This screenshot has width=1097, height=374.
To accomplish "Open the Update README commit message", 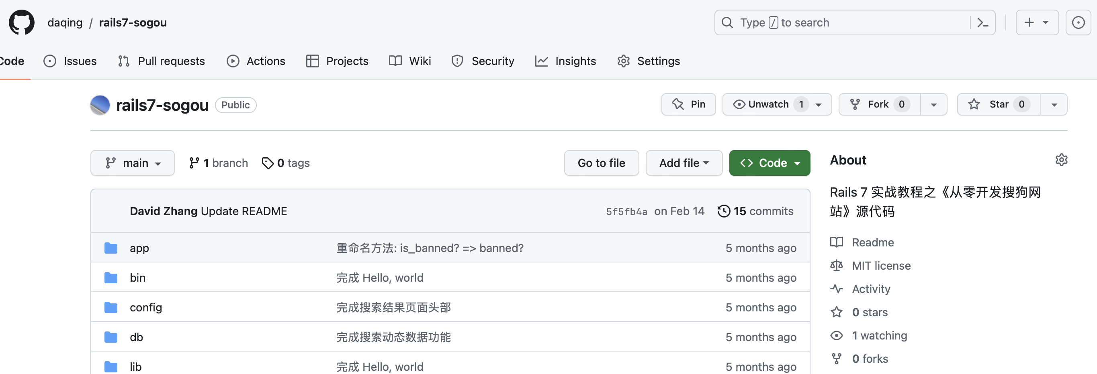I will [x=244, y=211].
